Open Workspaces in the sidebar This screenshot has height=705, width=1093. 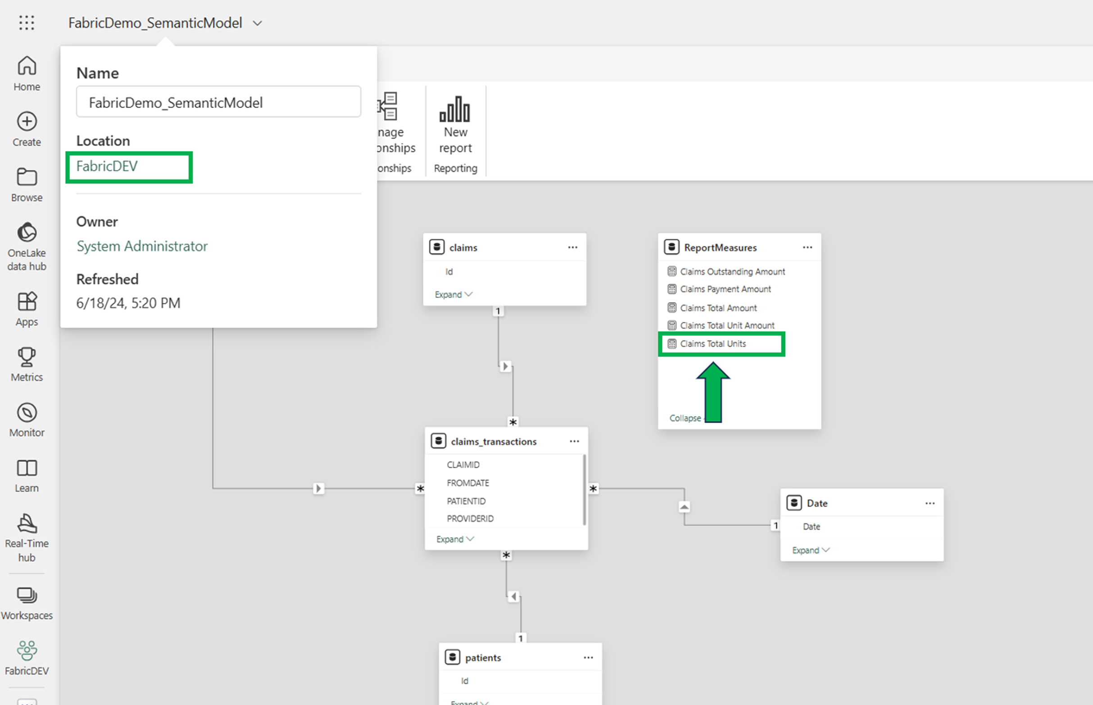click(x=27, y=603)
